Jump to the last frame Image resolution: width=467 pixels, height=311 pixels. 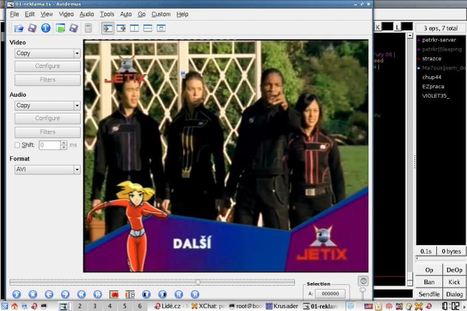195,294
